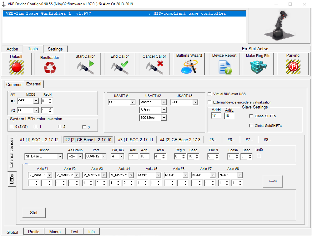312x236 pixels.
Task: Increase Axis #1 first value stepper
Action: point(37,182)
